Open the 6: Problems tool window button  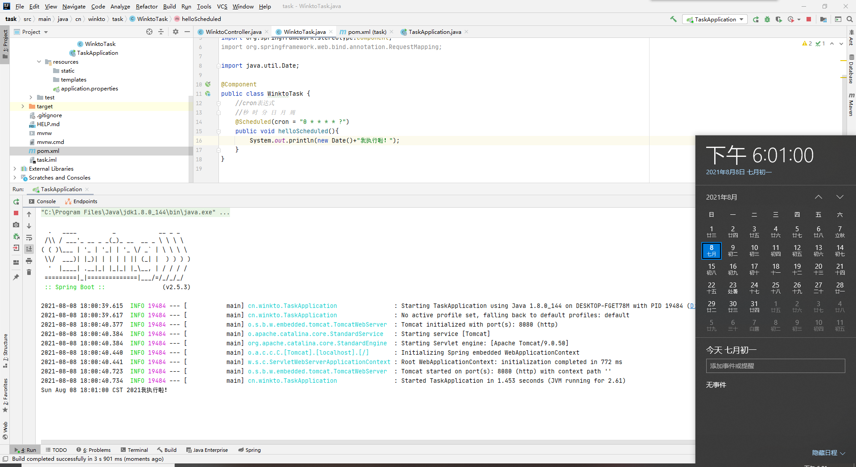94,450
